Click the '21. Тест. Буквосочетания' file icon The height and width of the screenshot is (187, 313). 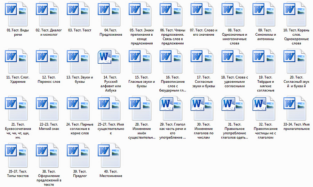click(x=16, y=108)
